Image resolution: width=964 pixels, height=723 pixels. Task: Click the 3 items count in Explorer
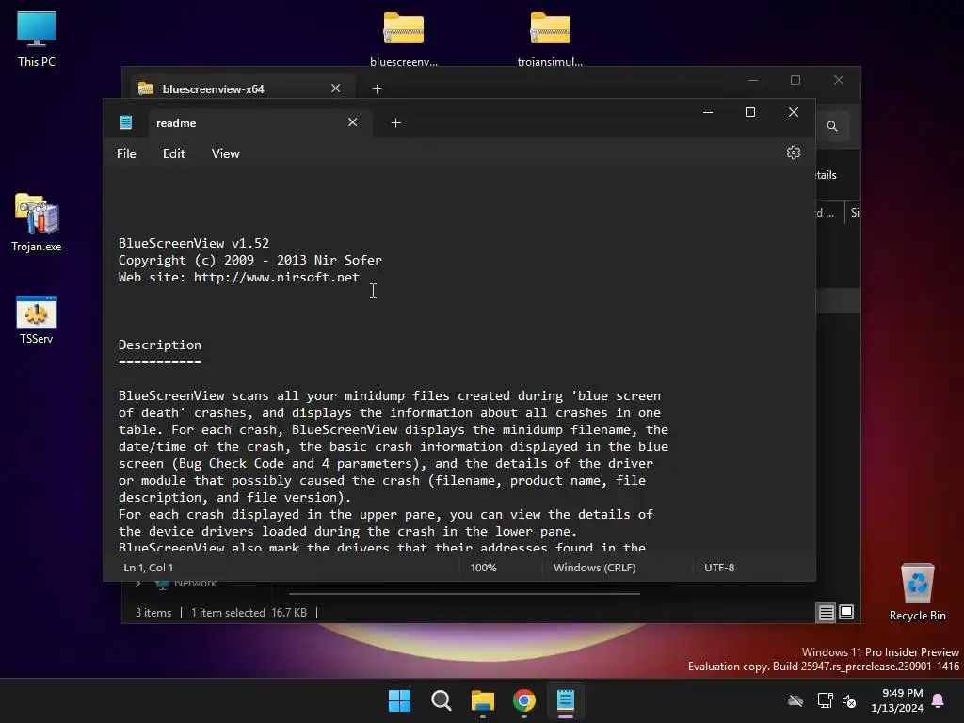coord(153,612)
